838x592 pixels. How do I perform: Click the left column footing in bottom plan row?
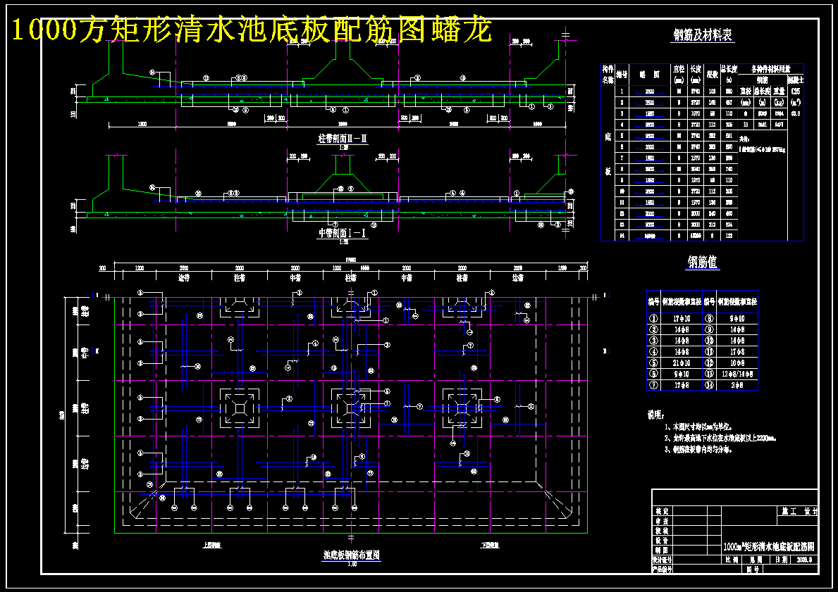[240, 408]
